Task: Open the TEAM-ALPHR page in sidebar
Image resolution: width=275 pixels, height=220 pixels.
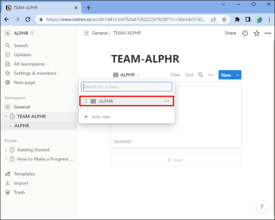Action: (31, 117)
